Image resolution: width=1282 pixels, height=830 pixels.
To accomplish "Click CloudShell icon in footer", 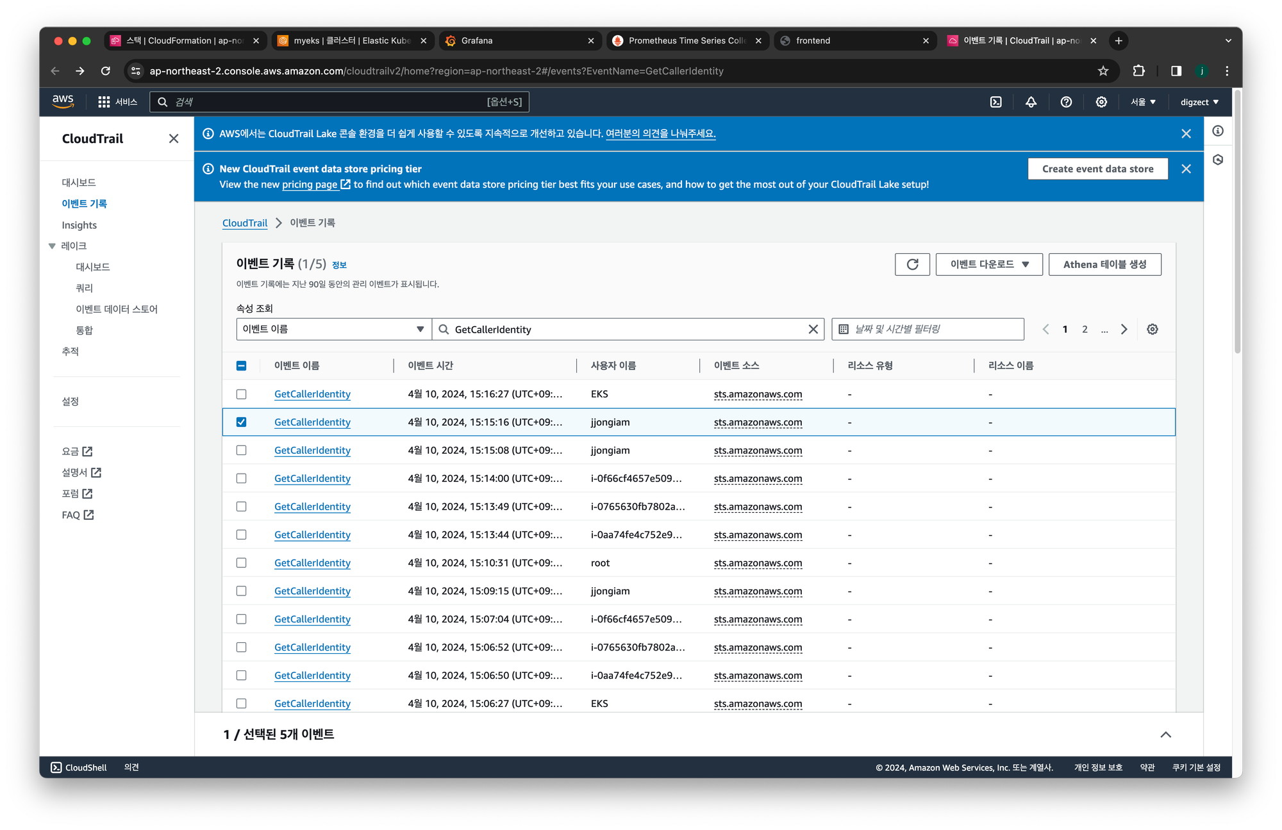I will pyautogui.click(x=56, y=767).
